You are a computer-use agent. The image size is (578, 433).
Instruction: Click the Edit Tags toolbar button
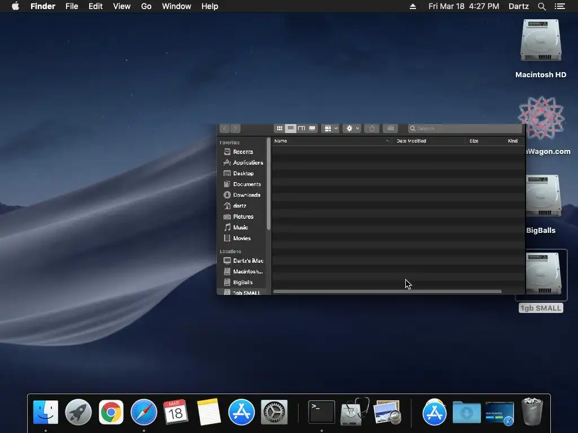click(x=391, y=128)
